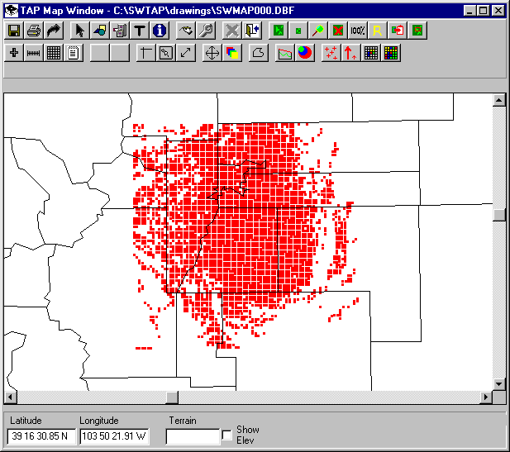Minimize the TAP Map Window

(x=470, y=11)
